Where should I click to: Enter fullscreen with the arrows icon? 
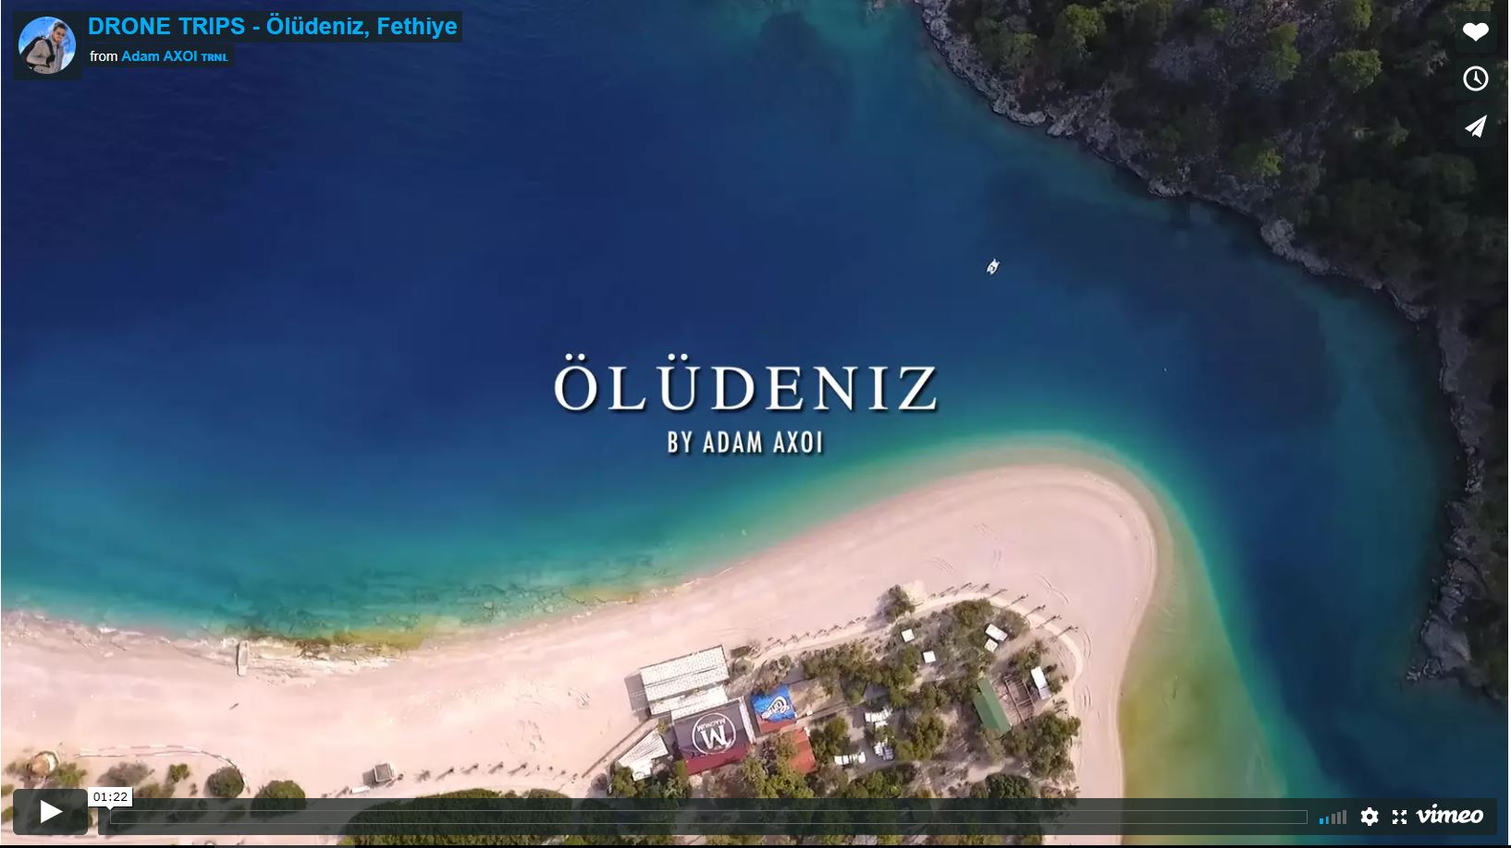[1399, 817]
